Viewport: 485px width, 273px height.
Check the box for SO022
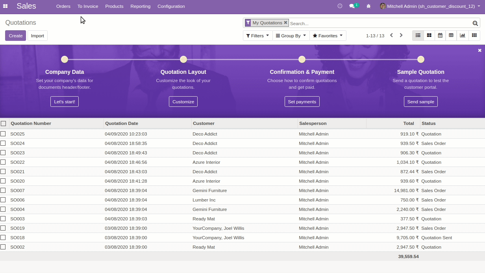(x=3, y=162)
